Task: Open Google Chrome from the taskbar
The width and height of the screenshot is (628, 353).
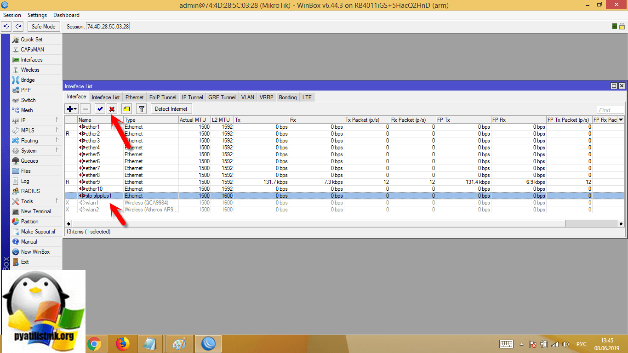Action: point(94,344)
